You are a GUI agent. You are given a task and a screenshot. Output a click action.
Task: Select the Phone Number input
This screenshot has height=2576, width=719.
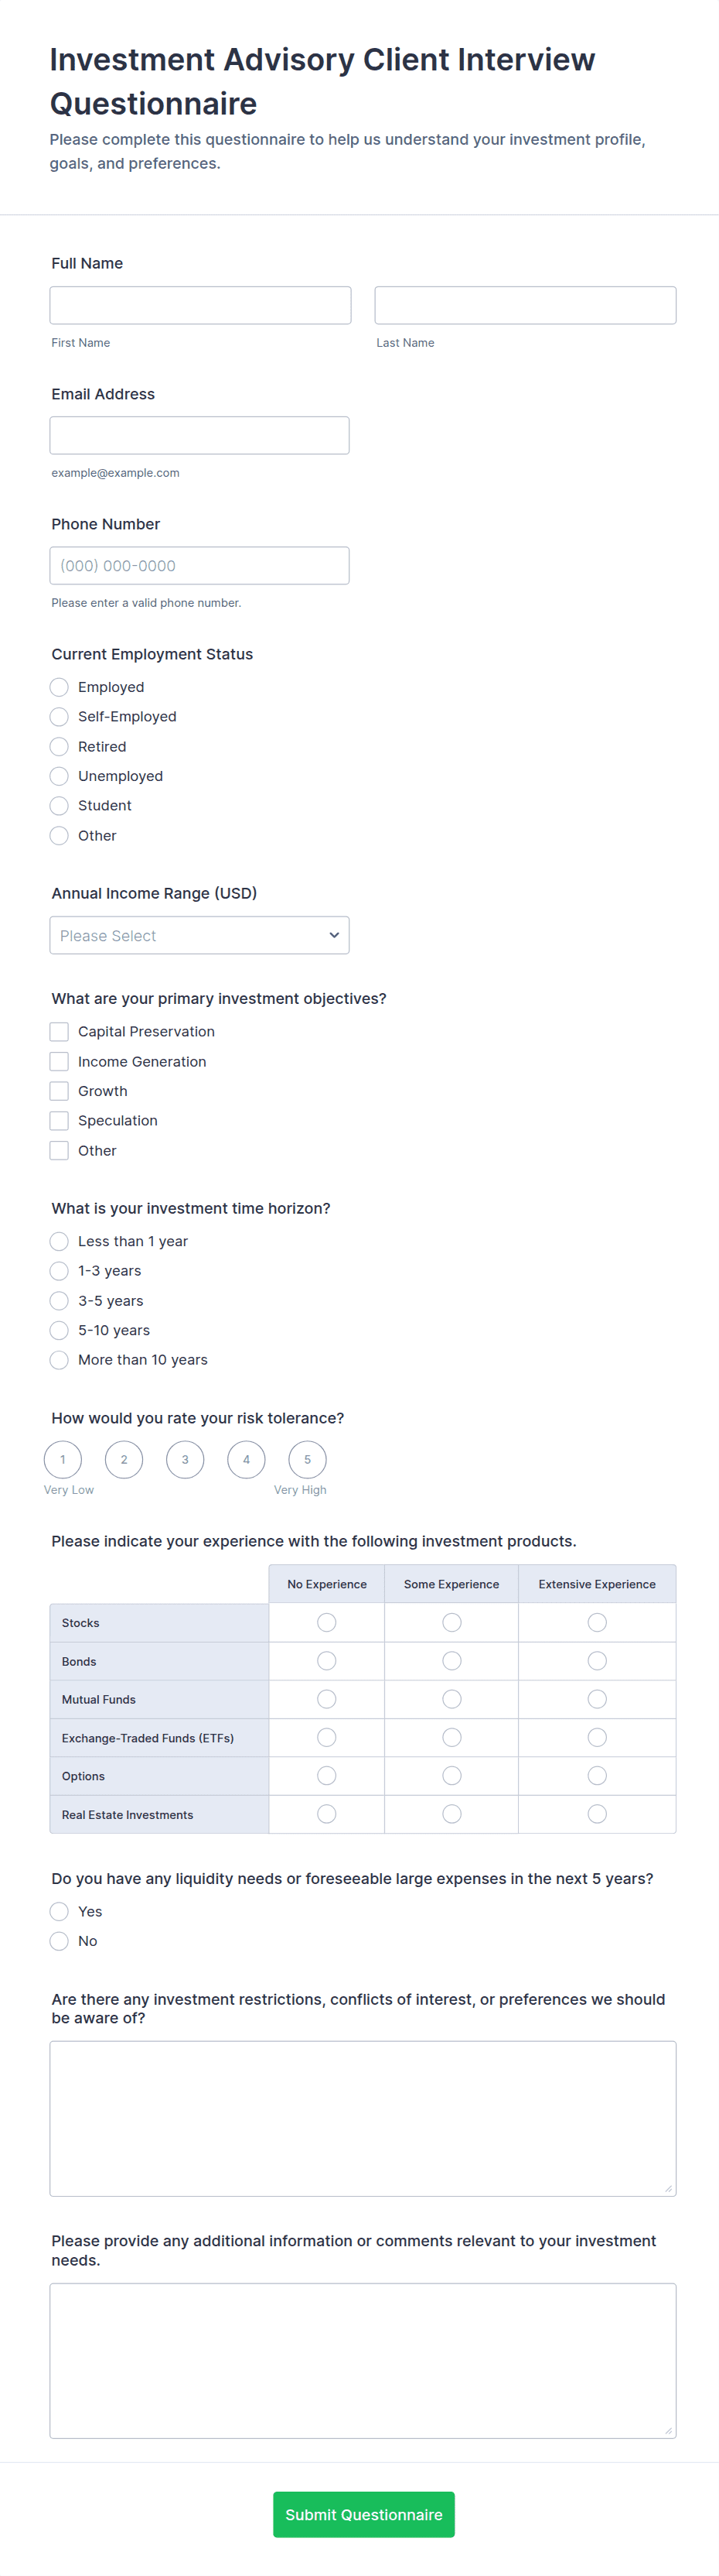(x=199, y=565)
